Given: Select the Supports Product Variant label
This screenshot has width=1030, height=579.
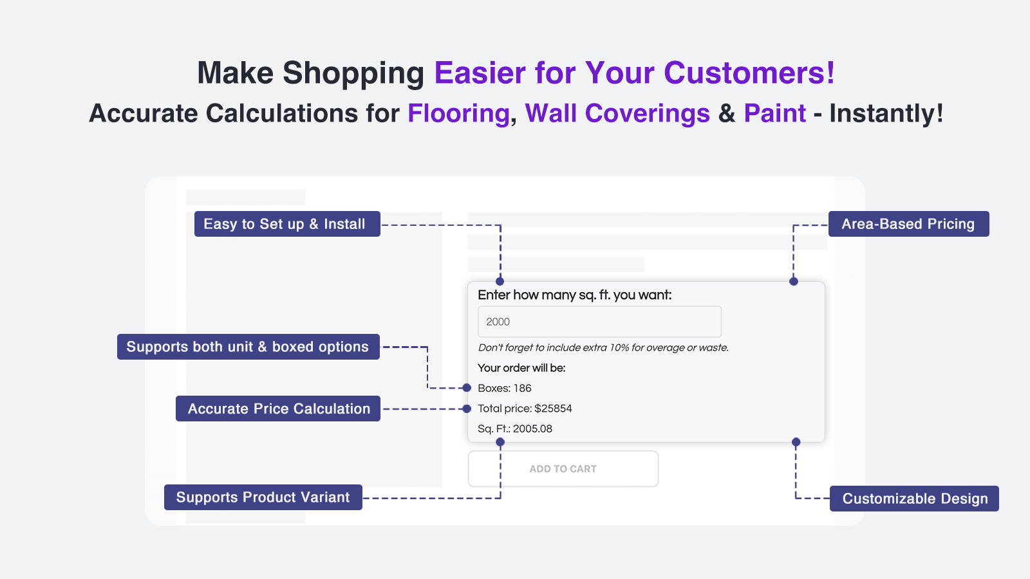Looking at the screenshot, I should point(263,497).
